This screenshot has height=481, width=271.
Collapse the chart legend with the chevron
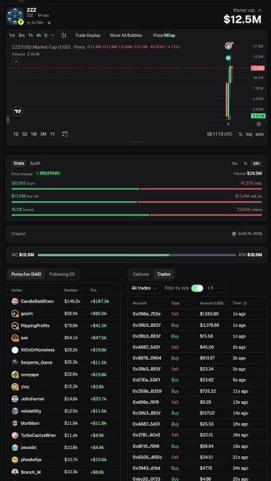tap(16, 62)
